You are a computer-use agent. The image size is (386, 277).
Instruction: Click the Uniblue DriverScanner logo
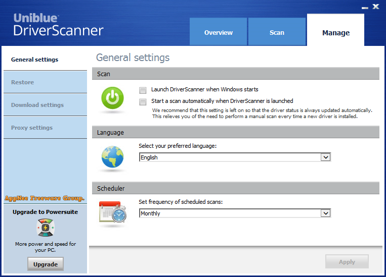click(58, 25)
